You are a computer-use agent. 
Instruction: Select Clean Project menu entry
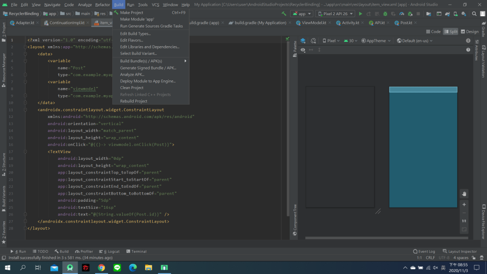tap(151, 88)
